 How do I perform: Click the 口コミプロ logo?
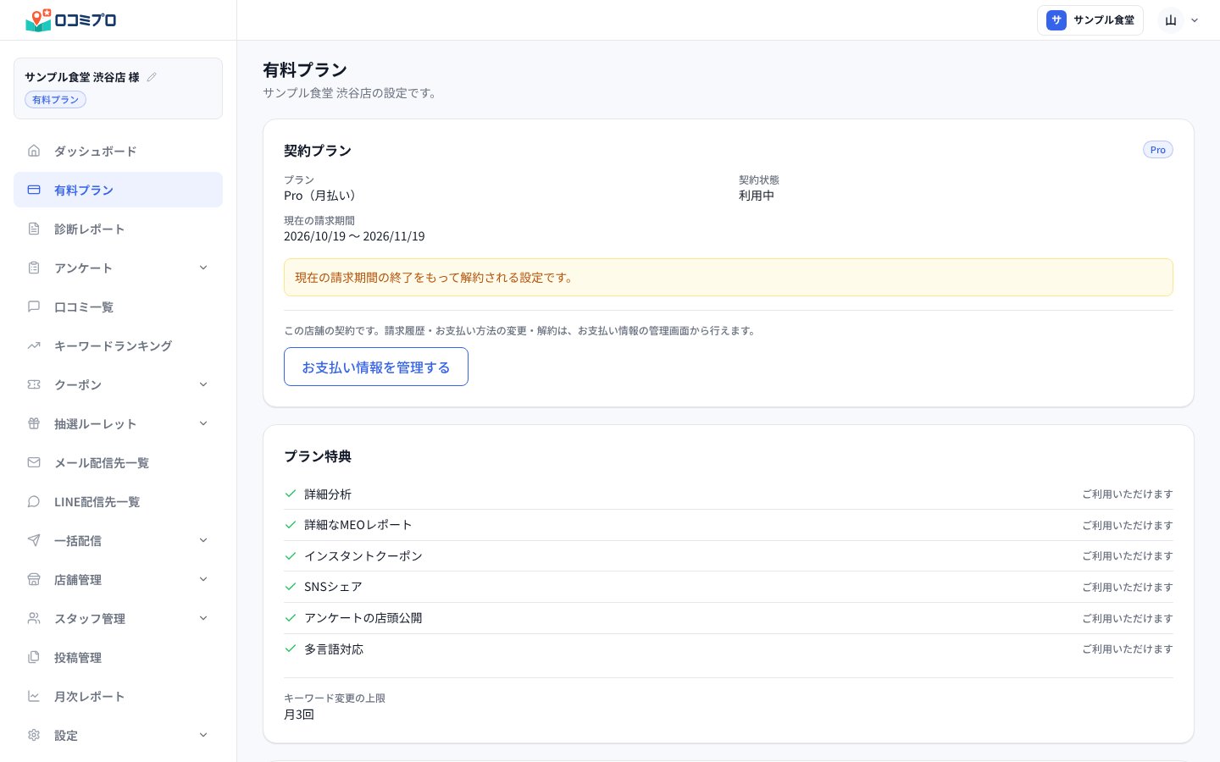[71, 19]
